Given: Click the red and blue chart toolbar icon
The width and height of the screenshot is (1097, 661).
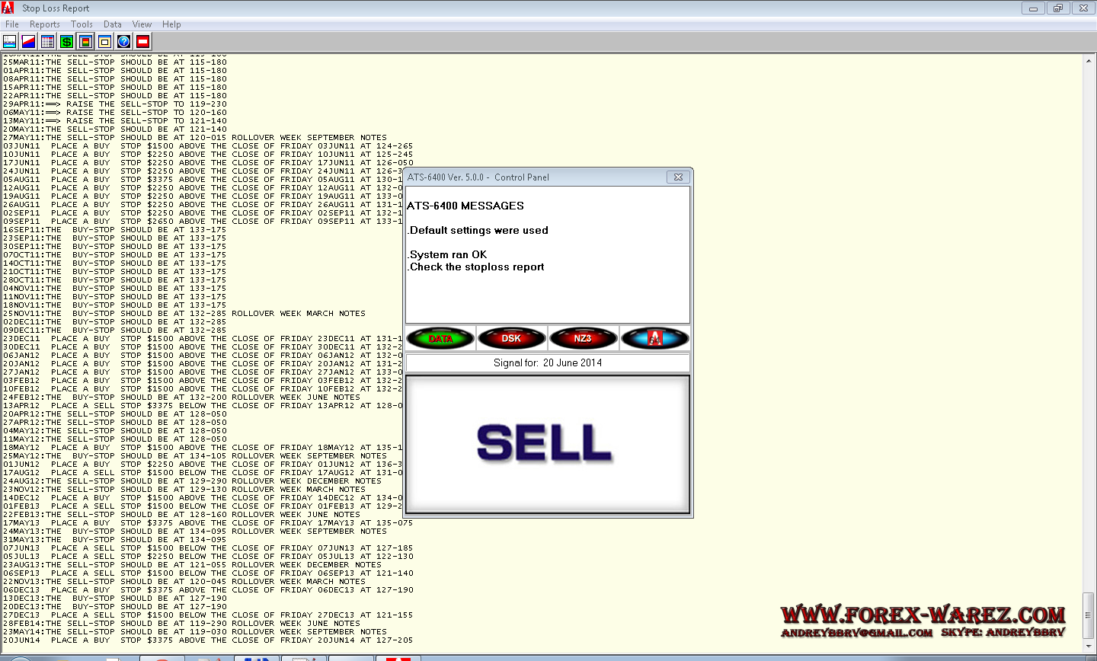Looking at the screenshot, I should point(28,42).
